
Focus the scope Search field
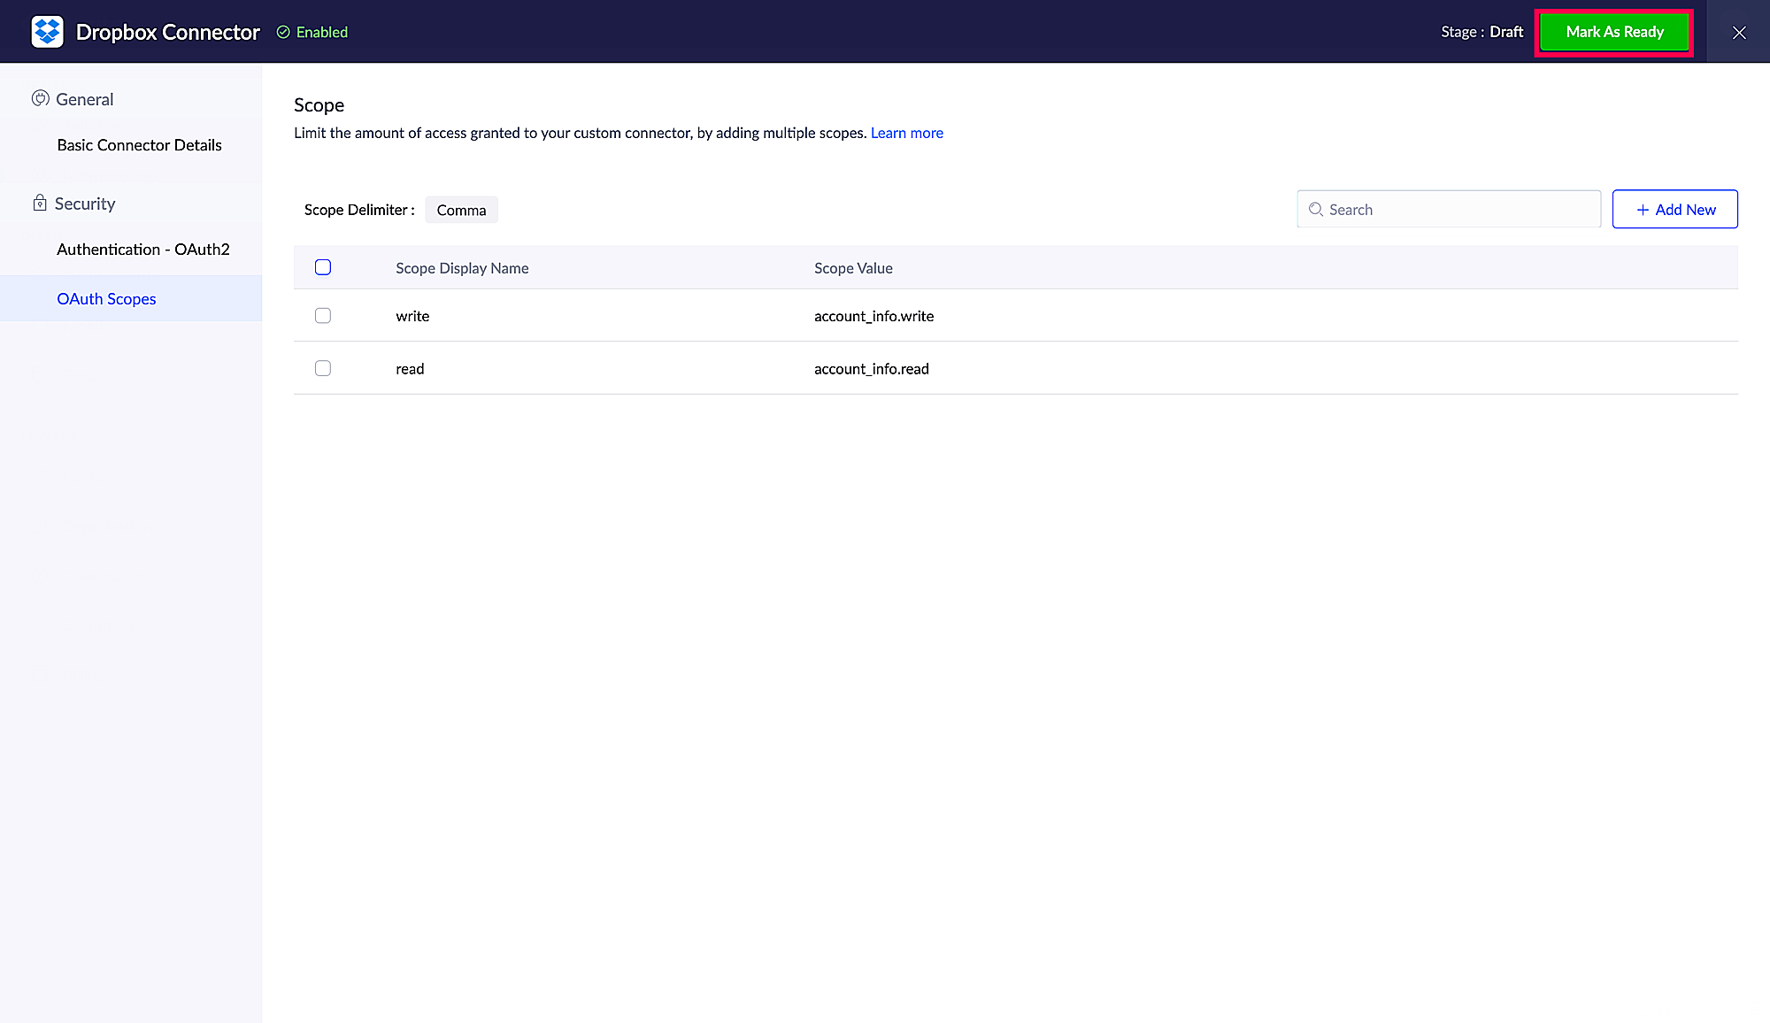[1460, 210]
